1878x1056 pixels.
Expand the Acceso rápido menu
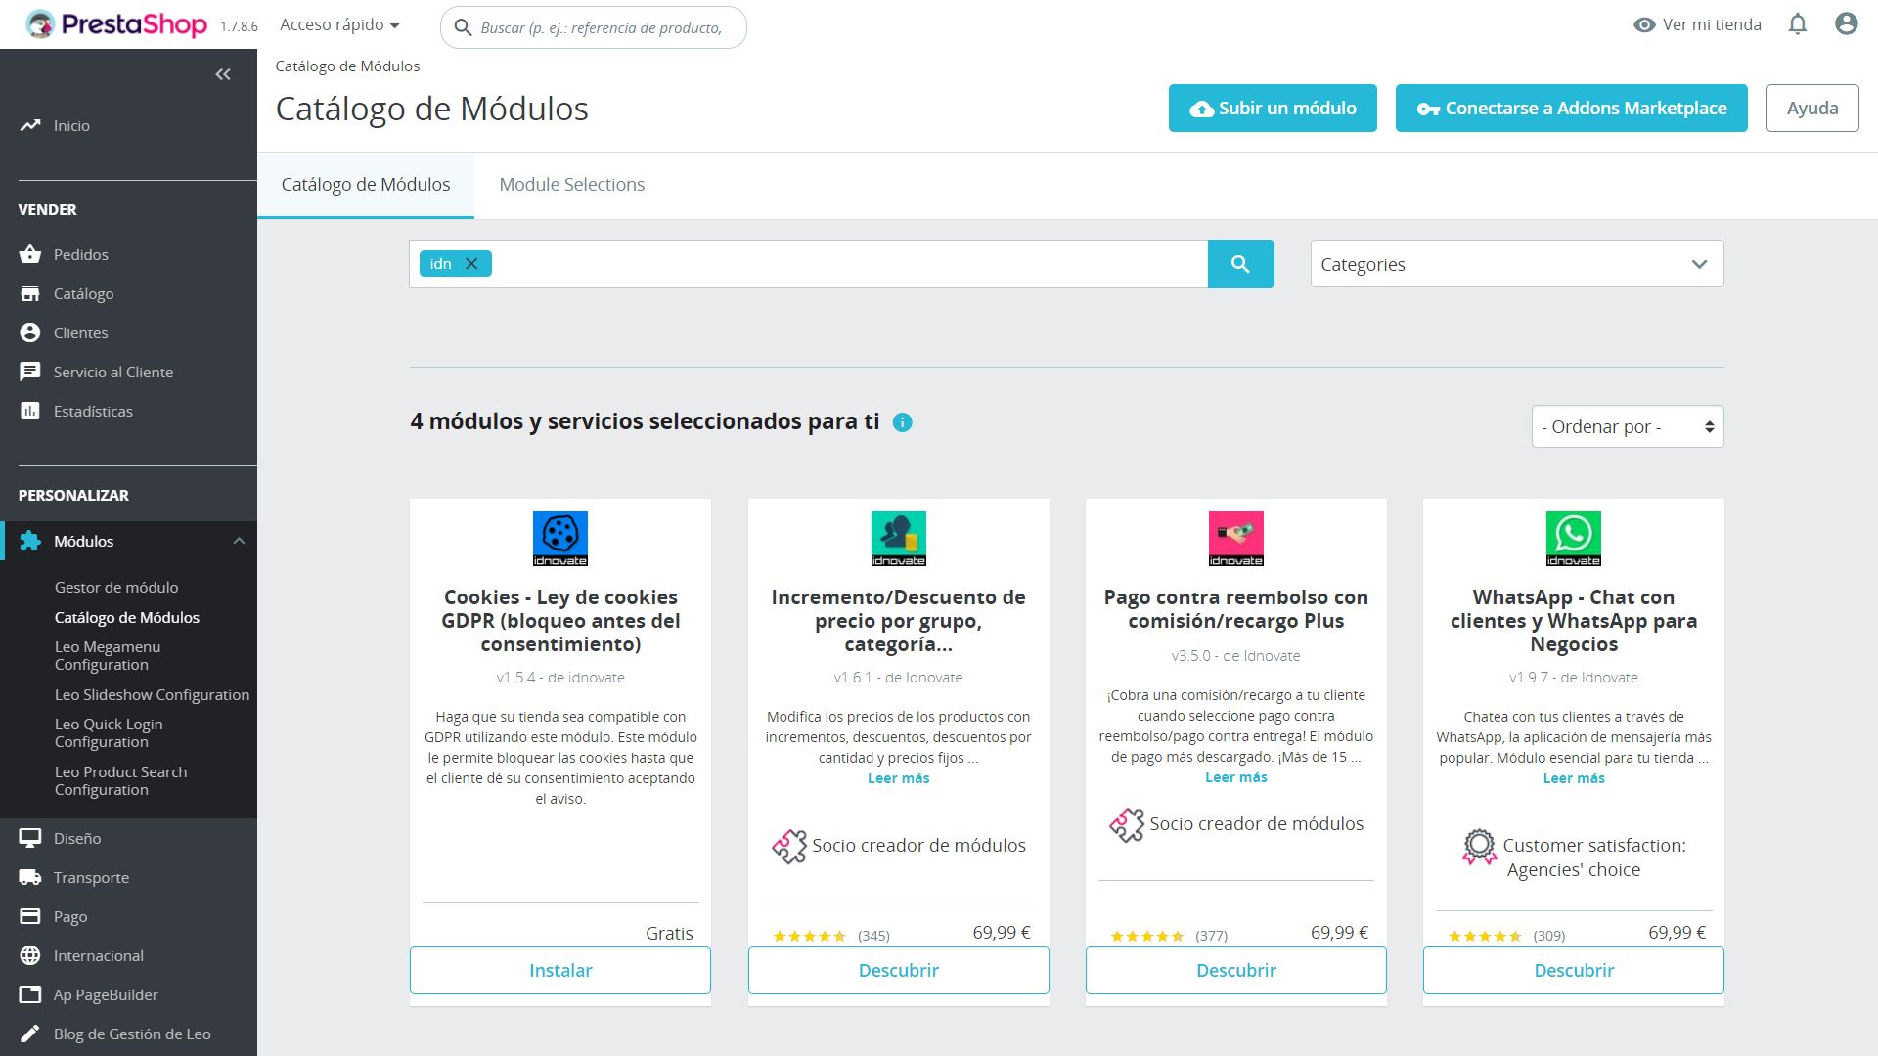339,24
